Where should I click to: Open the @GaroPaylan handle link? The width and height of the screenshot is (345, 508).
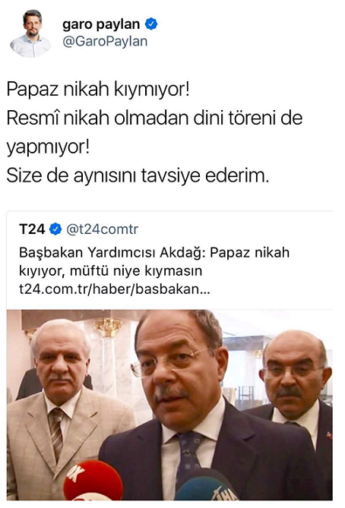click(x=105, y=42)
